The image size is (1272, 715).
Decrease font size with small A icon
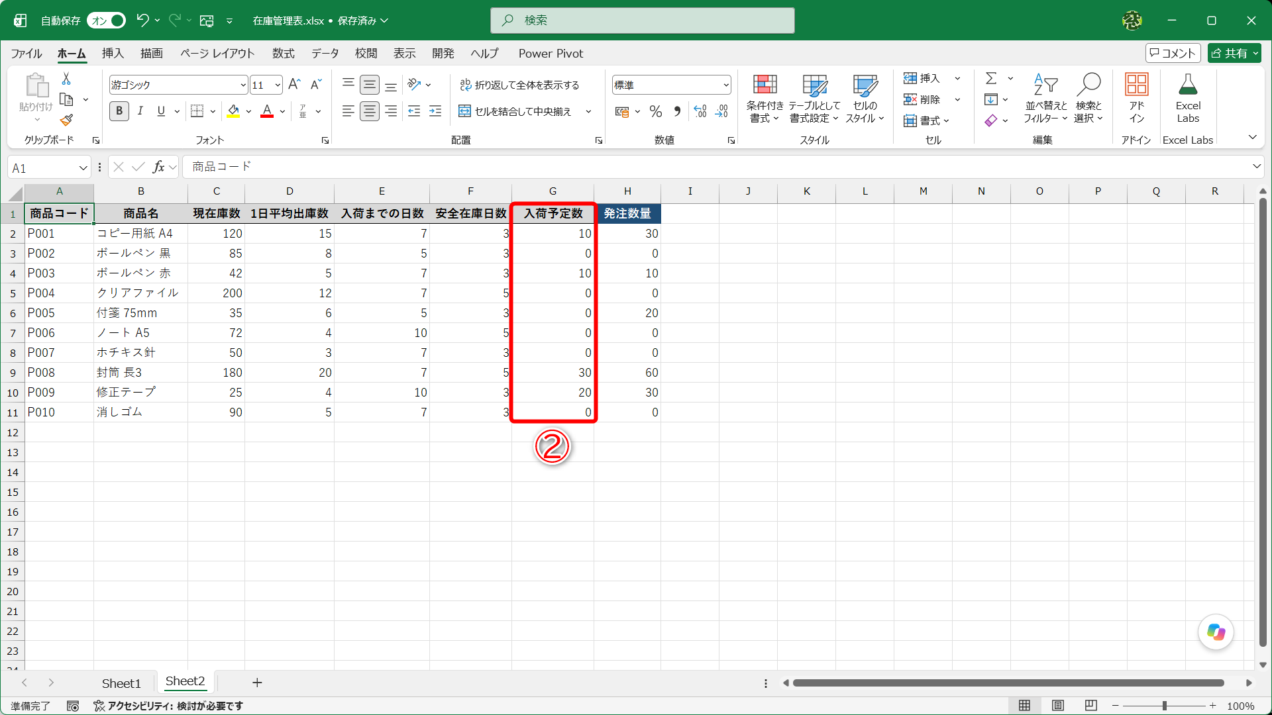pos(316,85)
